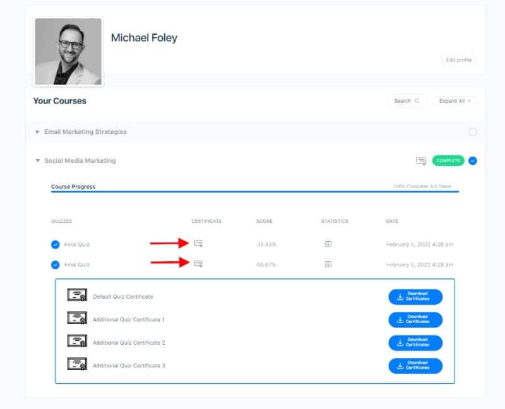Screen dimensions: 505x409
Task: Click the Additional Quiz Certificate 3 icon
Action: point(77,364)
